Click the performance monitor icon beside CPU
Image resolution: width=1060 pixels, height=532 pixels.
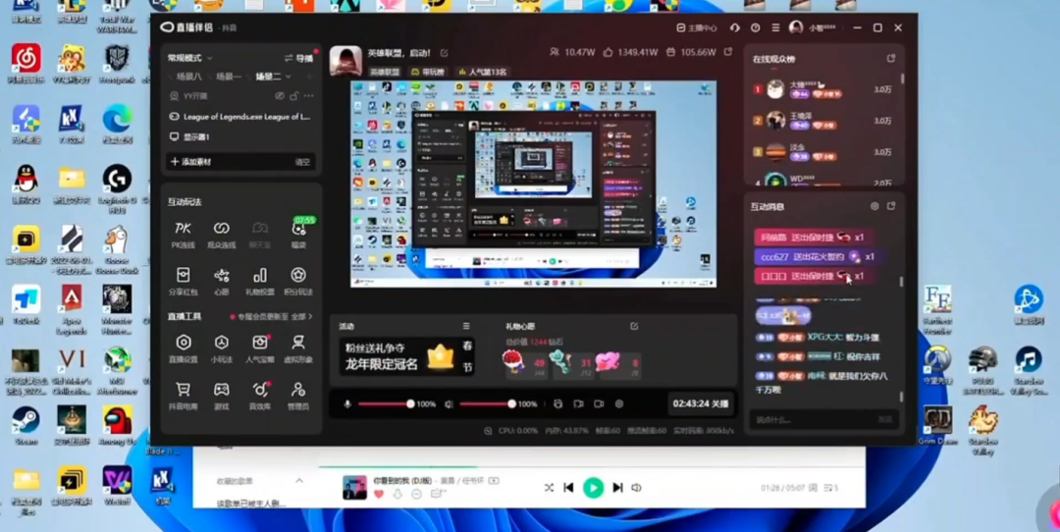[488, 431]
